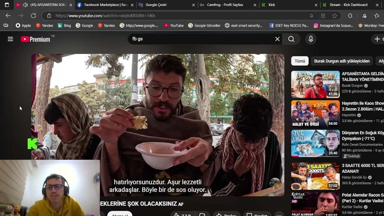
Task: Click the Create plus button
Action: click(x=377, y=39)
